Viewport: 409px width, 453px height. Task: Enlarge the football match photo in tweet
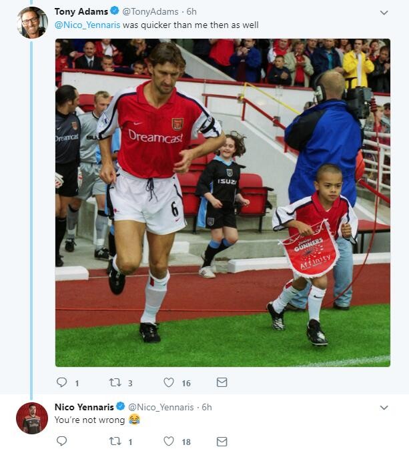[222, 202]
